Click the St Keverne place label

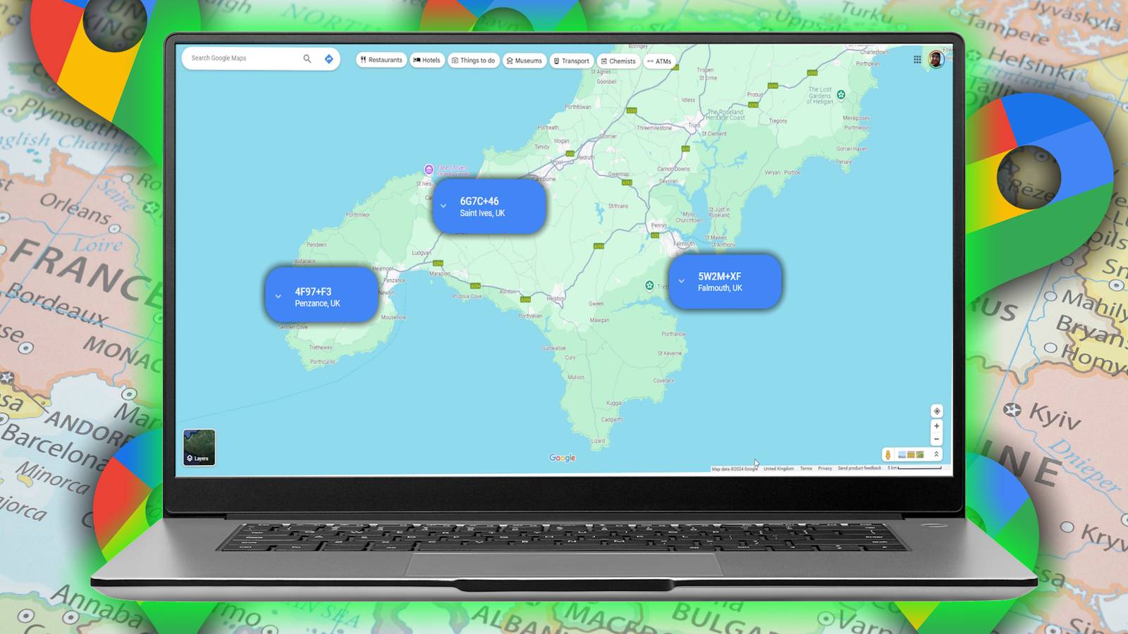click(670, 354)
